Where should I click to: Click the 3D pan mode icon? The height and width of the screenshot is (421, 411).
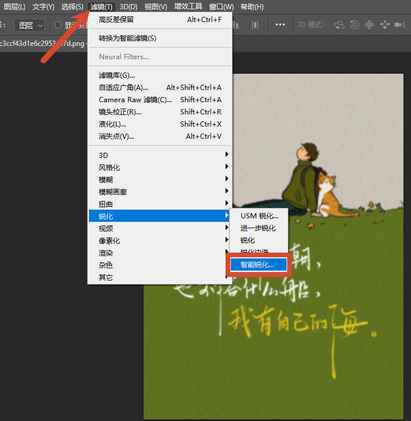[x=369, y=25]
